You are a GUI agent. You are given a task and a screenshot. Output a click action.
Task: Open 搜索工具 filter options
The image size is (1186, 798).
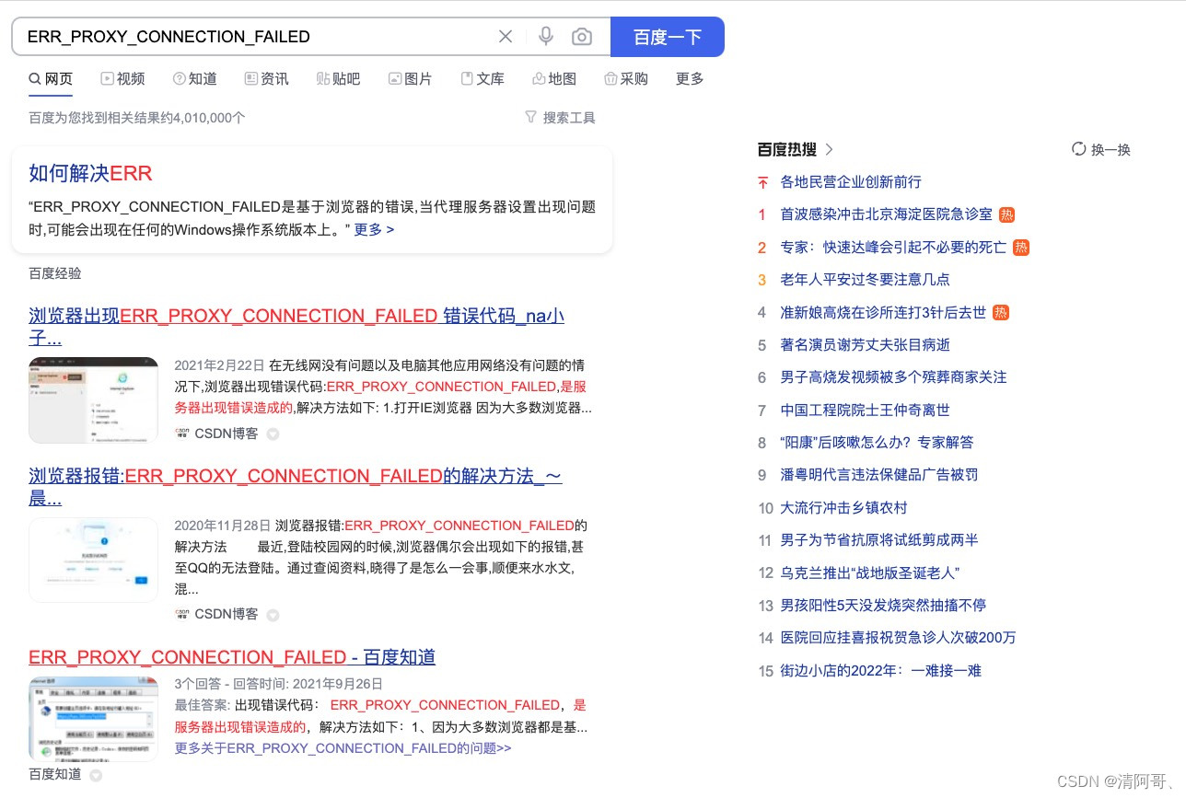(x=560, y=118)
